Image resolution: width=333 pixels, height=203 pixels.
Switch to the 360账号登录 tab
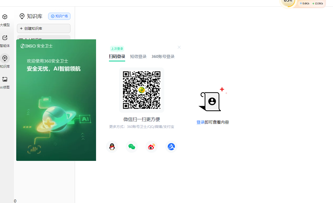tap(163, 57)
